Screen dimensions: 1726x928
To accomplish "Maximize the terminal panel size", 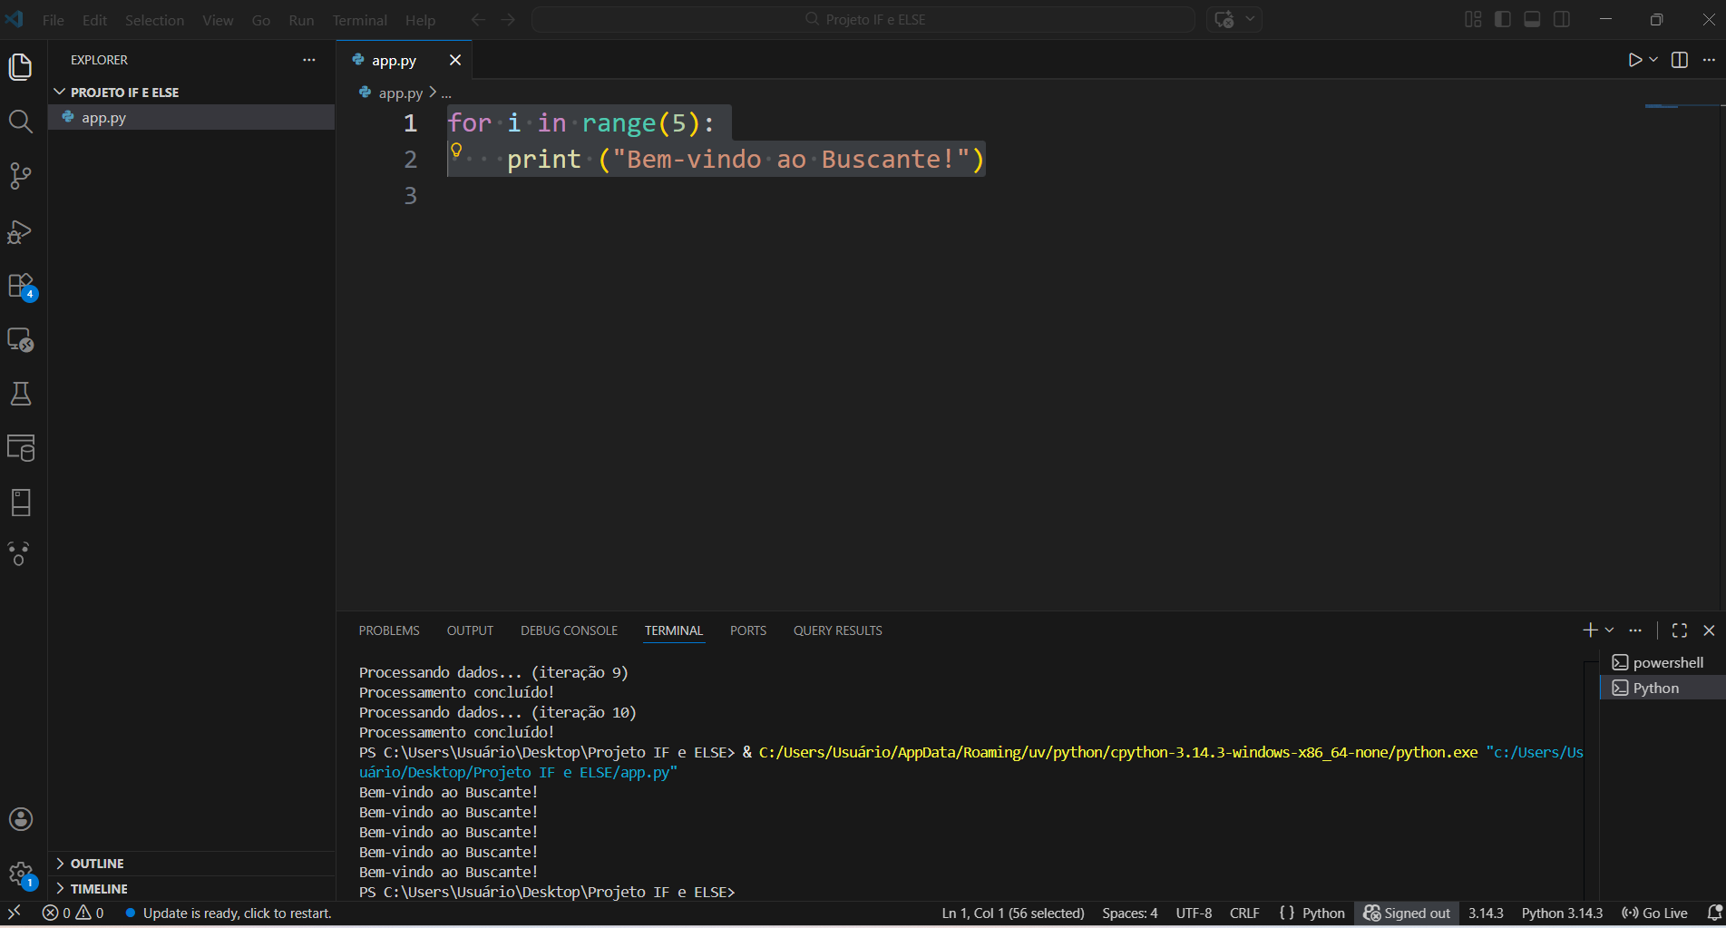I will [1679, 630].
